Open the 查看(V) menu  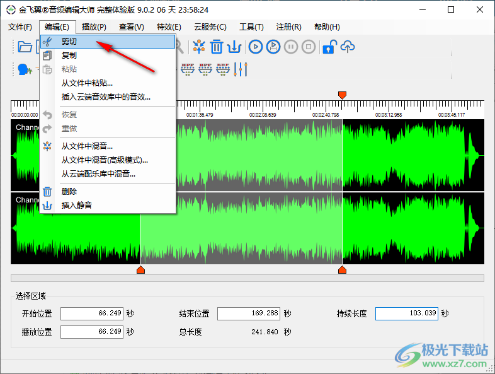[132, 27]
